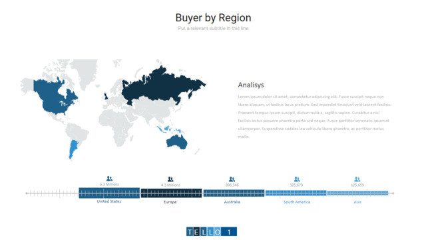The width and height of the screenshot is (426, 240).
Task: Click the subtitle placeholder text line
Action: (213, 28)
